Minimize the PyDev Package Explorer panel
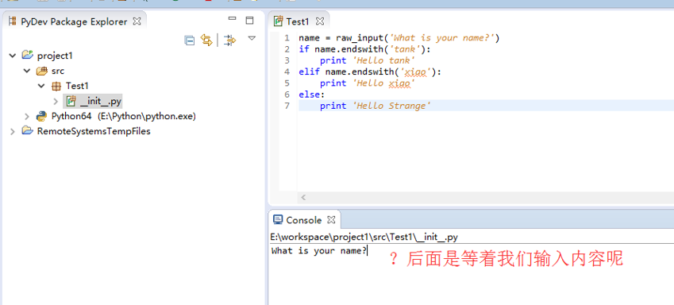Screen dimensions: 674x305 tap(233, 19)
